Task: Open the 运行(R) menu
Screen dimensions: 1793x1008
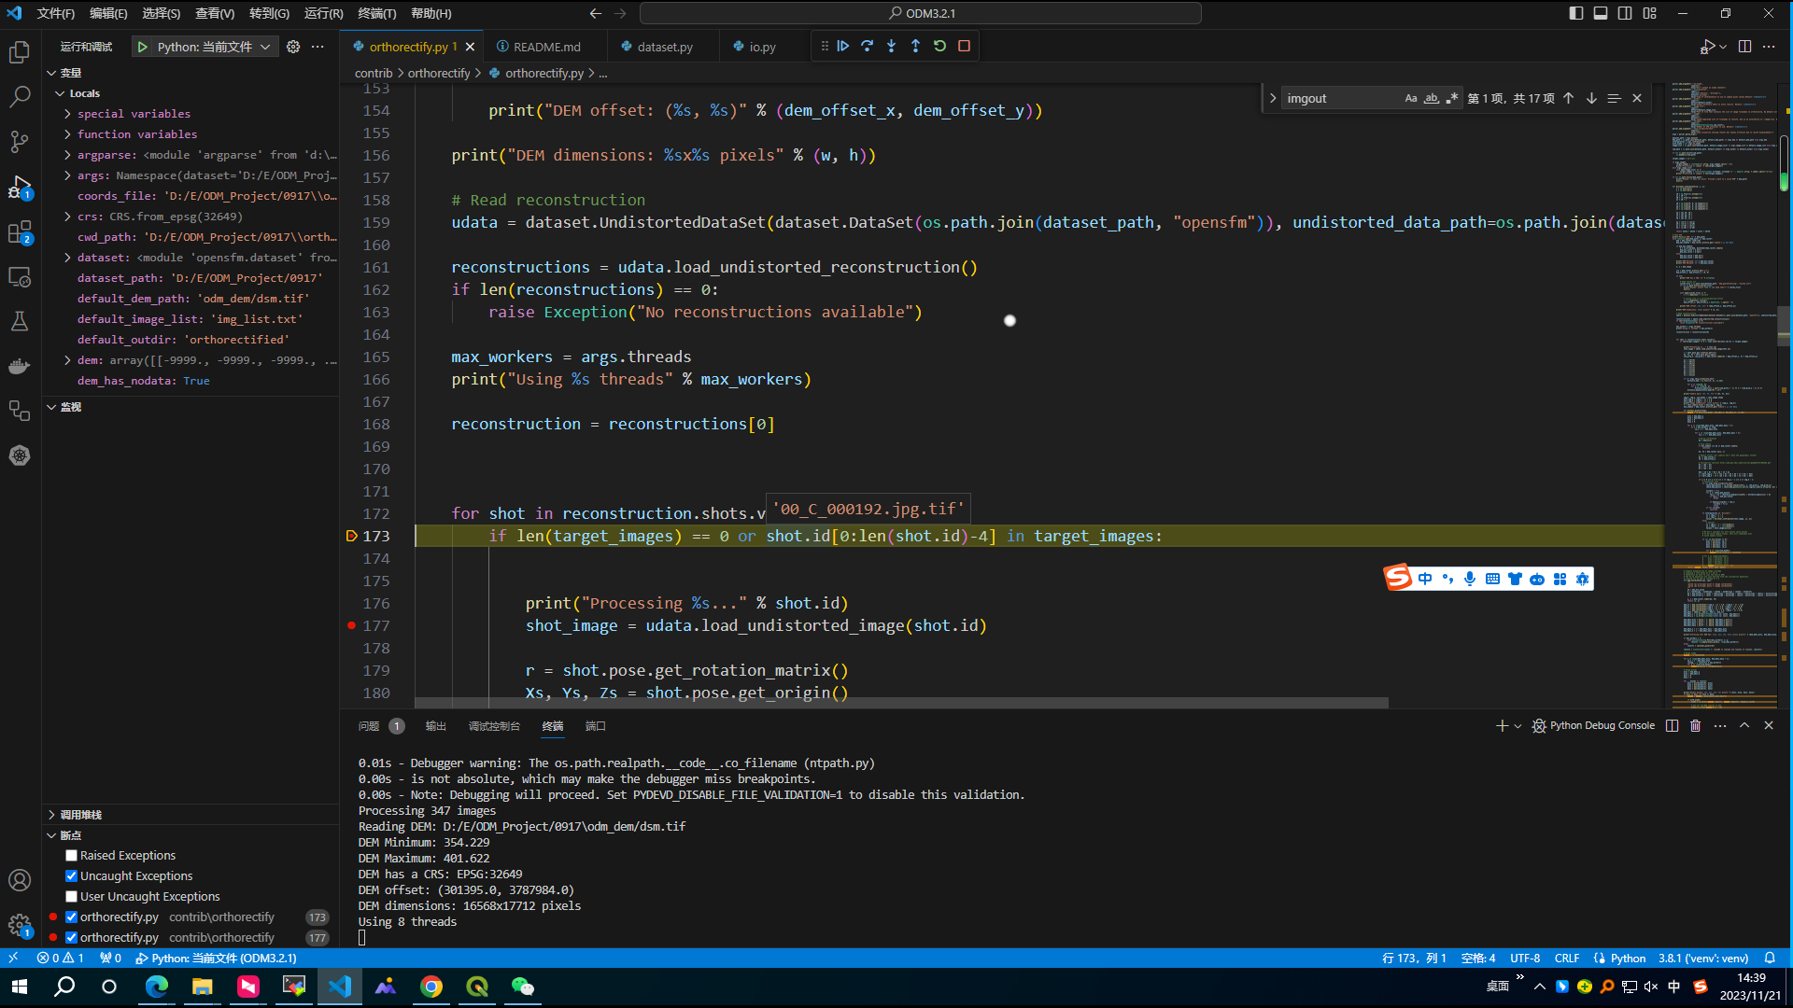Action: coord(323,13)
